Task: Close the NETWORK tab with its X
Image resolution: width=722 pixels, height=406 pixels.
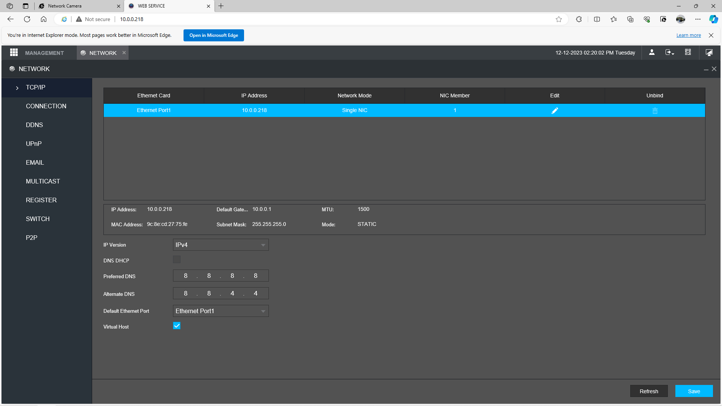Action: 124,53
